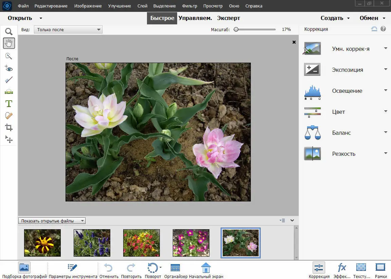Toggle the Correction (Коррекция) panel button

coord(319,268)
